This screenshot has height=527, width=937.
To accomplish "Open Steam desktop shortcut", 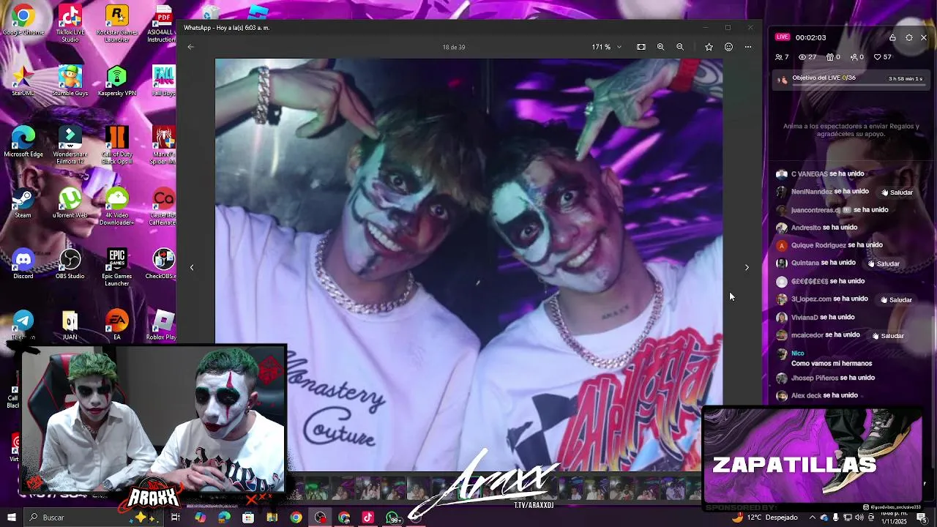I will tap(23, 203).
